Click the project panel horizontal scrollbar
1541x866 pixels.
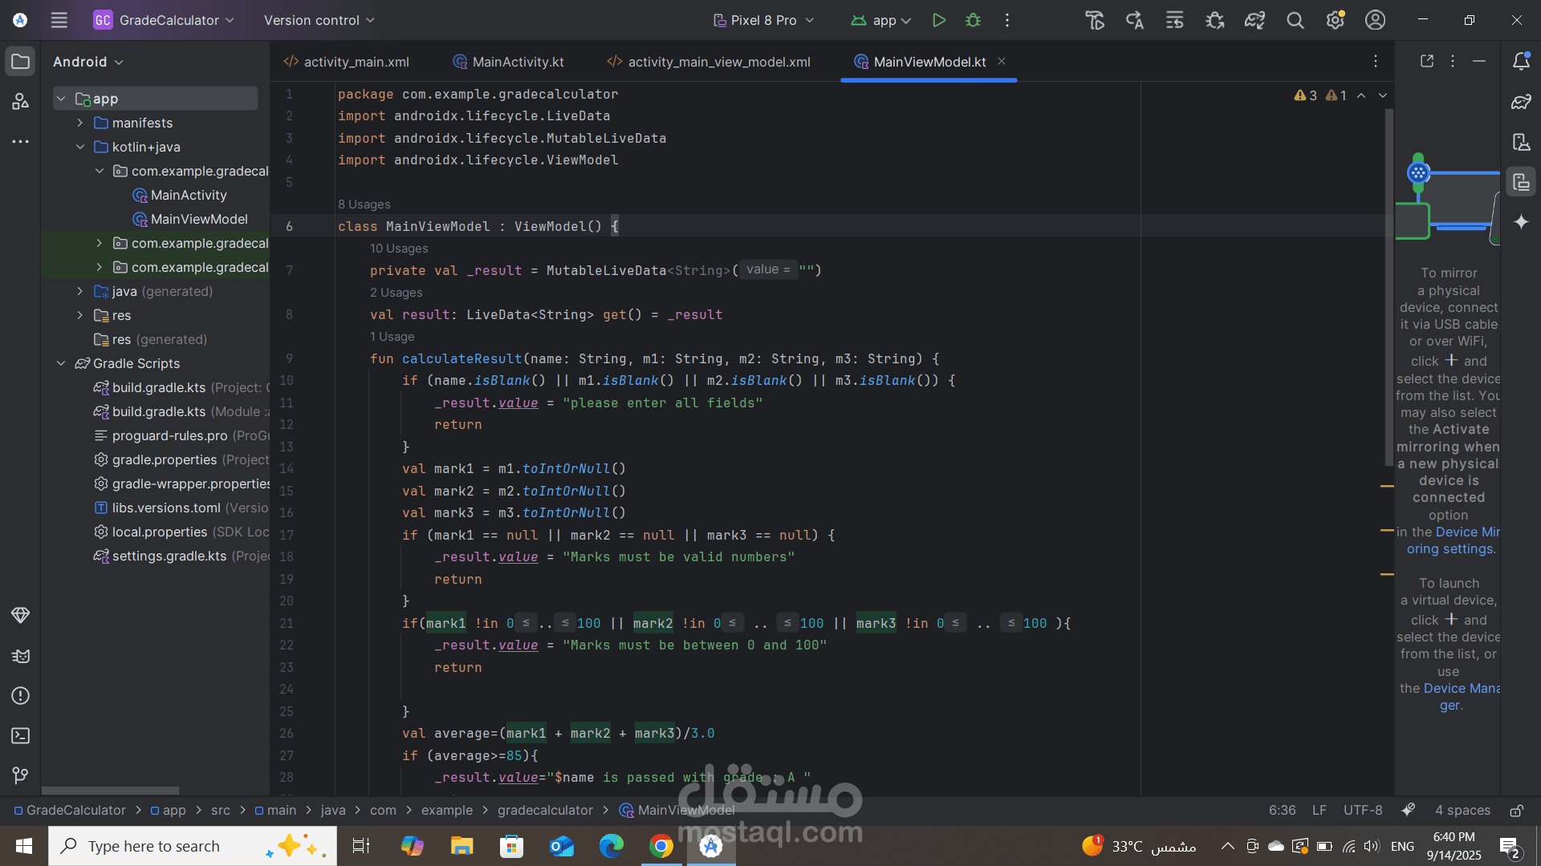pos(110,791)
